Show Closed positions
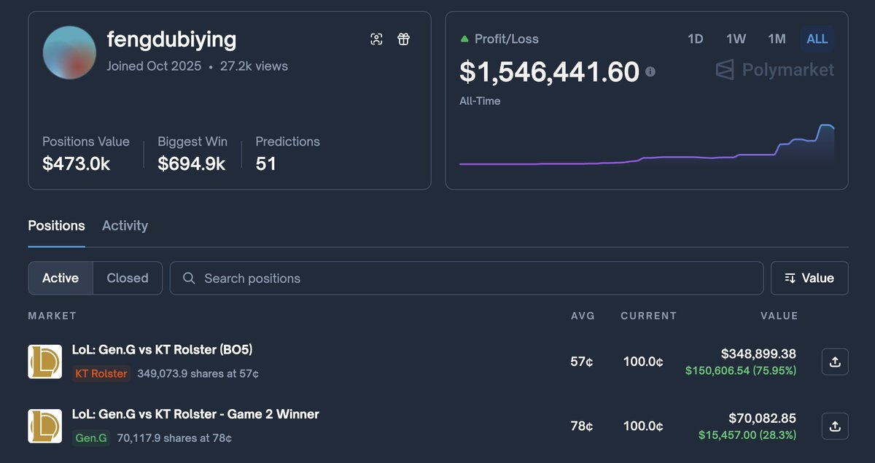 pos(128,278)
